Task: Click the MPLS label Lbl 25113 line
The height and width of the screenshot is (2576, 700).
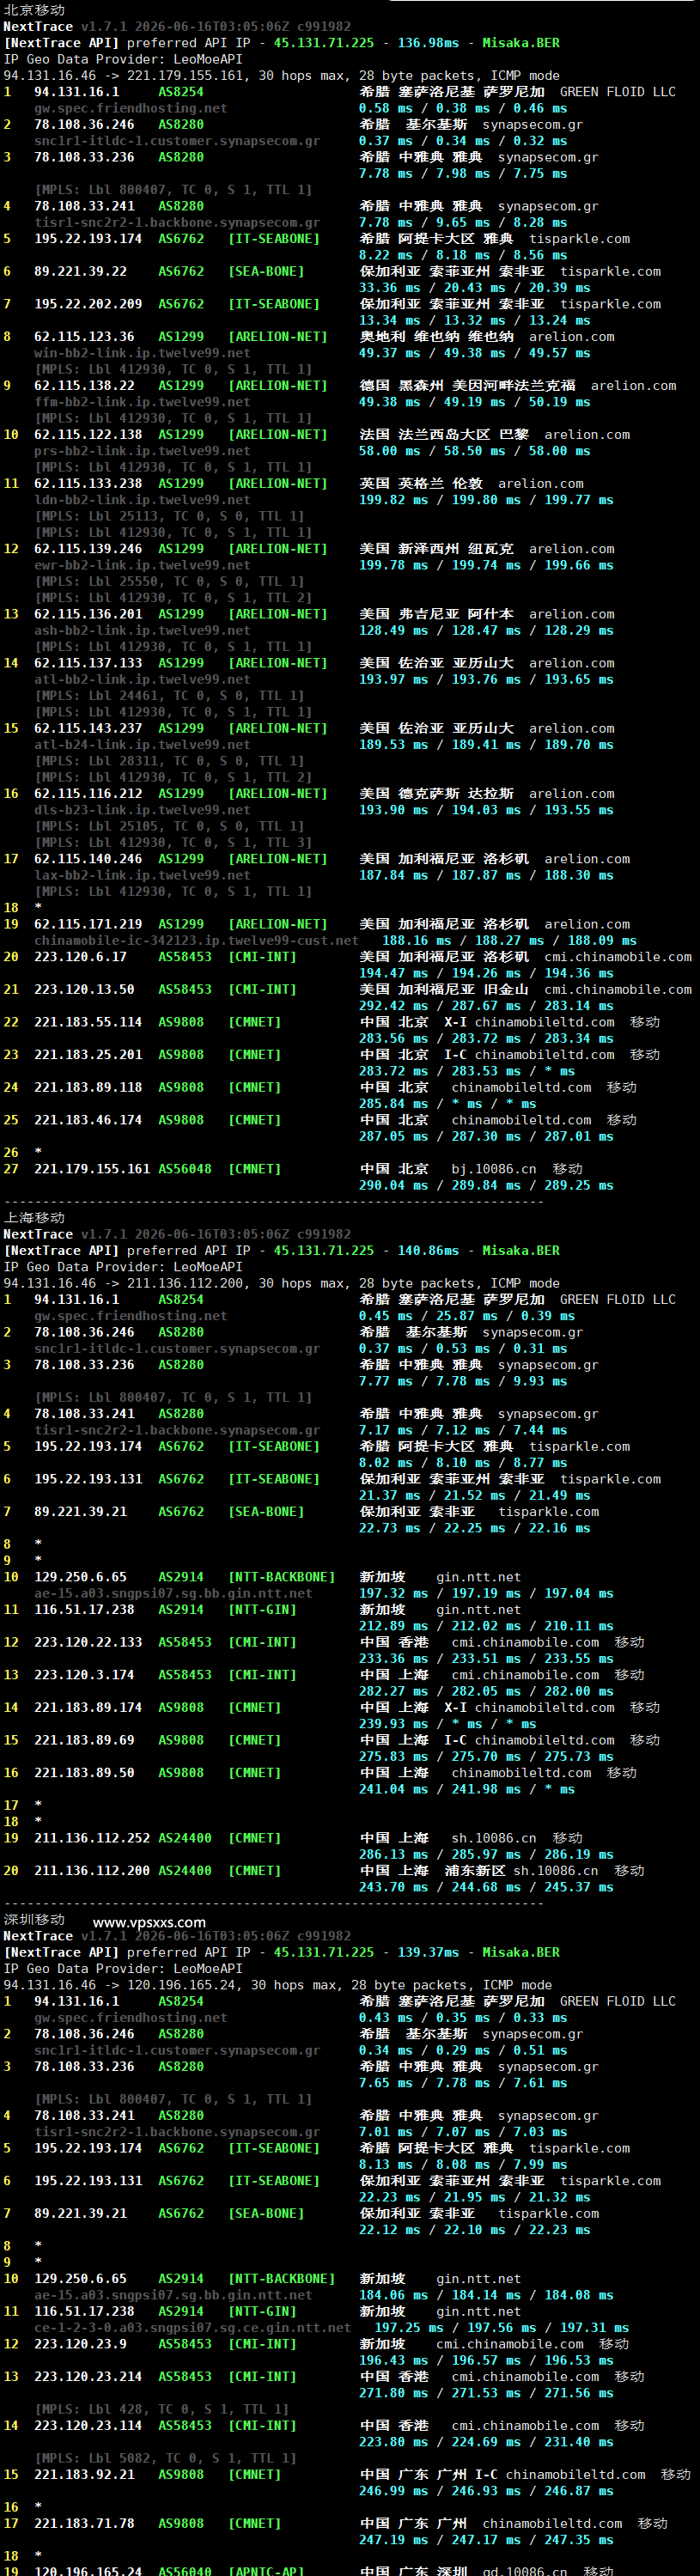Action: (169, 516)
